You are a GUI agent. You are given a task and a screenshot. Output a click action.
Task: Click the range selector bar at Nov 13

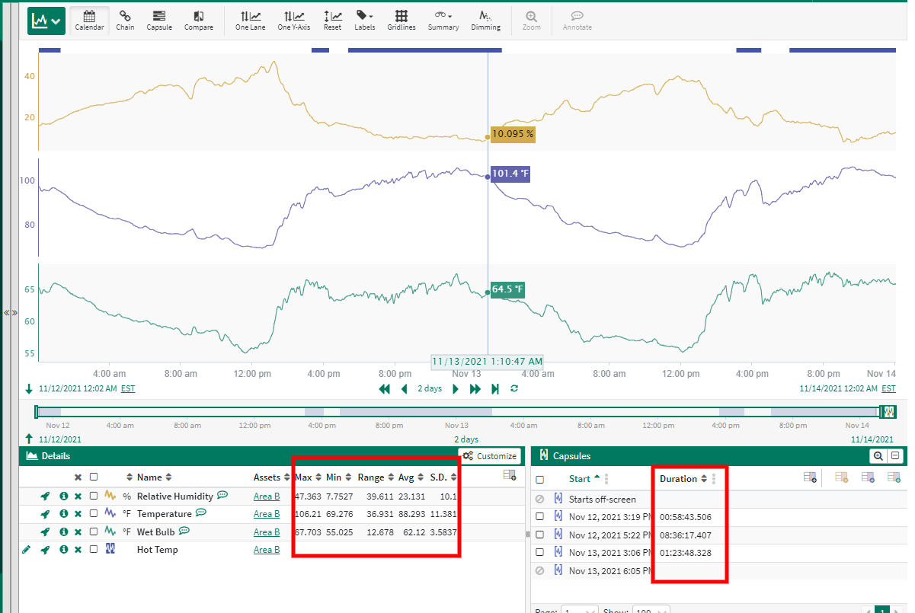[456, 412]
